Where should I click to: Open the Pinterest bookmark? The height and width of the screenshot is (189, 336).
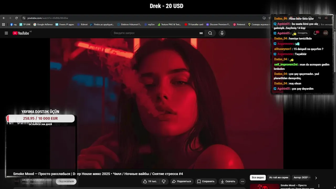tap(239, 24)
